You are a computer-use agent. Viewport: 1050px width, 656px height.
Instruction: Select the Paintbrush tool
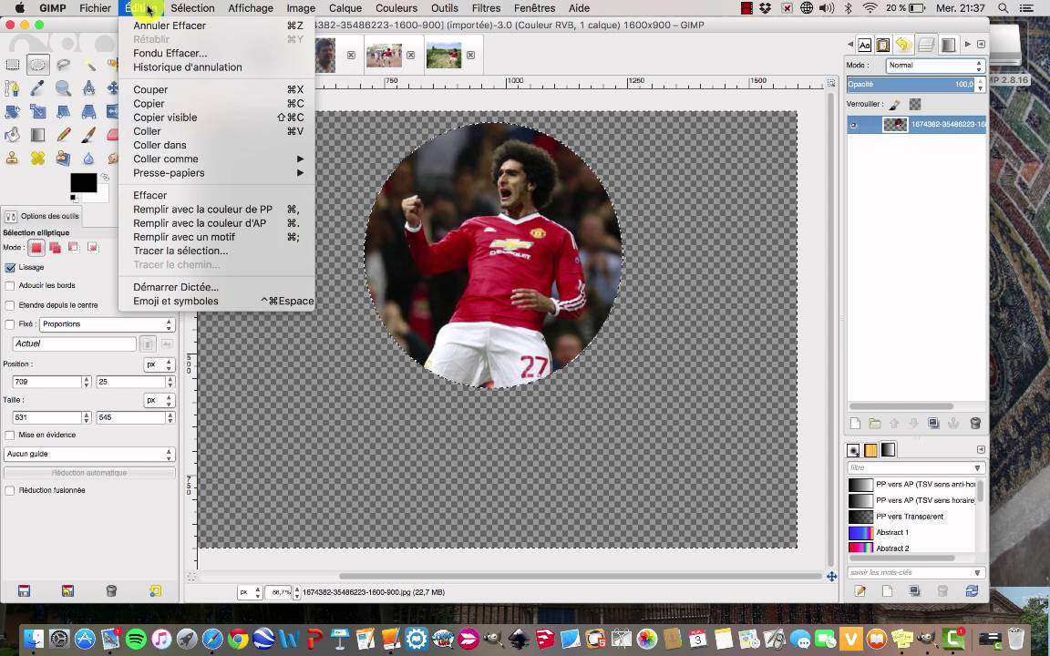[89, 135]
